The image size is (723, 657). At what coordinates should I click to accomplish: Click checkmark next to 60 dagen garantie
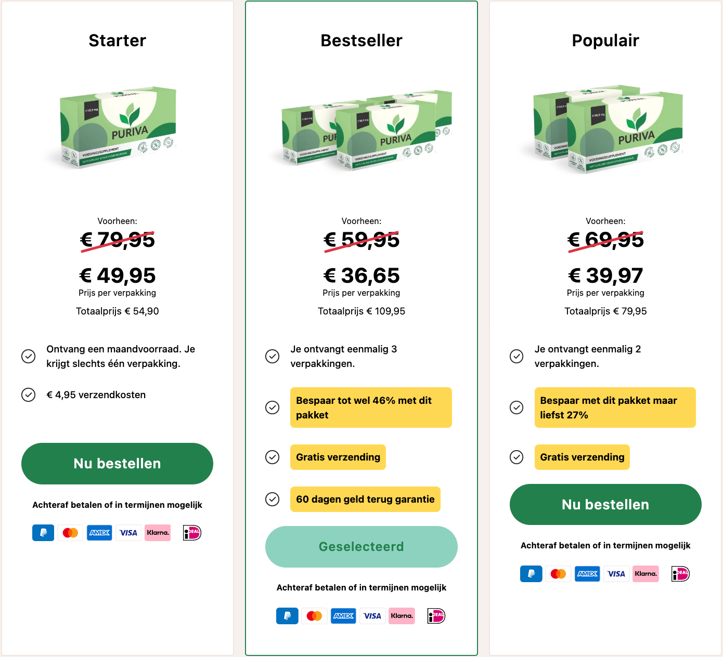[x=273, y=500]
